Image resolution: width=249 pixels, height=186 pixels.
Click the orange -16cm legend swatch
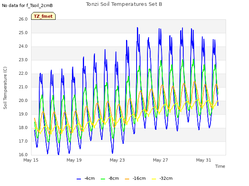[127, 179]
